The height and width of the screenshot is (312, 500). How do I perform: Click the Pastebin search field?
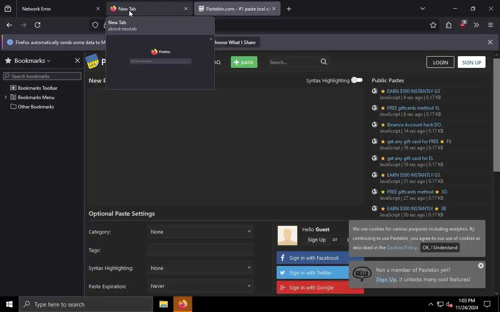coord(293,62)
